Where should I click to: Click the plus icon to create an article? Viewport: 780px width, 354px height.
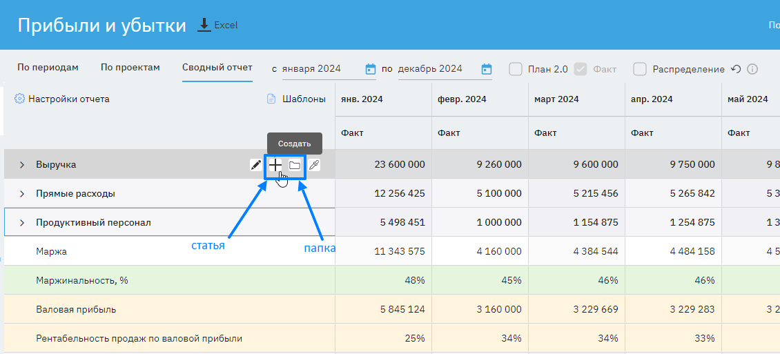[275, 165]
